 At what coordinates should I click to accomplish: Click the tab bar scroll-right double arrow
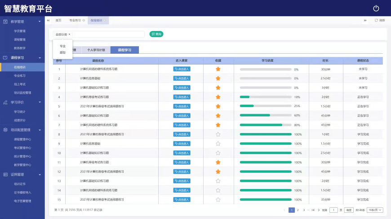pyautogui.click(x=365, y=21)
